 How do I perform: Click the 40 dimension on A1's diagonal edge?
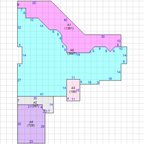click(x=65, y=20)
